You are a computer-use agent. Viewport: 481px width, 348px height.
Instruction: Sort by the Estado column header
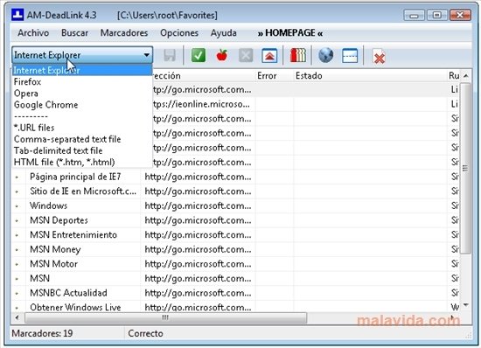coord(370,76)
